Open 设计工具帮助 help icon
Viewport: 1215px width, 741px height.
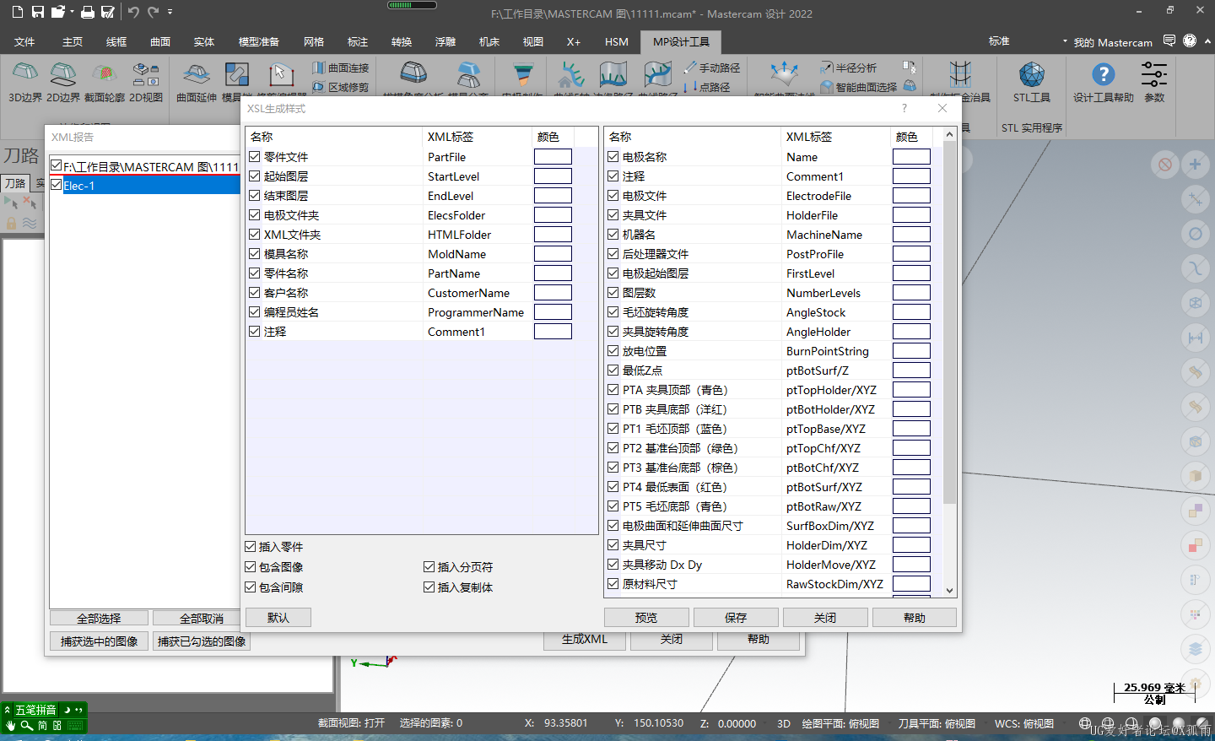click(1104, 83)
